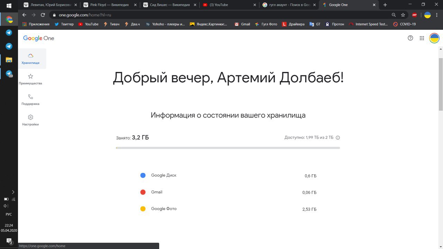Open the Internet Speed Test bookmark
The image size is (443, 249).
click(369, 24)
